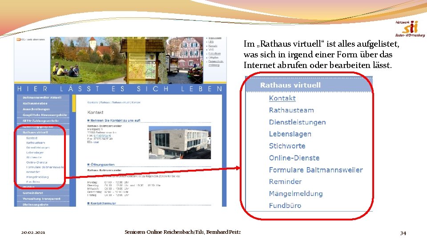The image size is (427, 240).
Task: Select Lebenslagen in the enlarged menu panel
Action: tap(290, 134)
